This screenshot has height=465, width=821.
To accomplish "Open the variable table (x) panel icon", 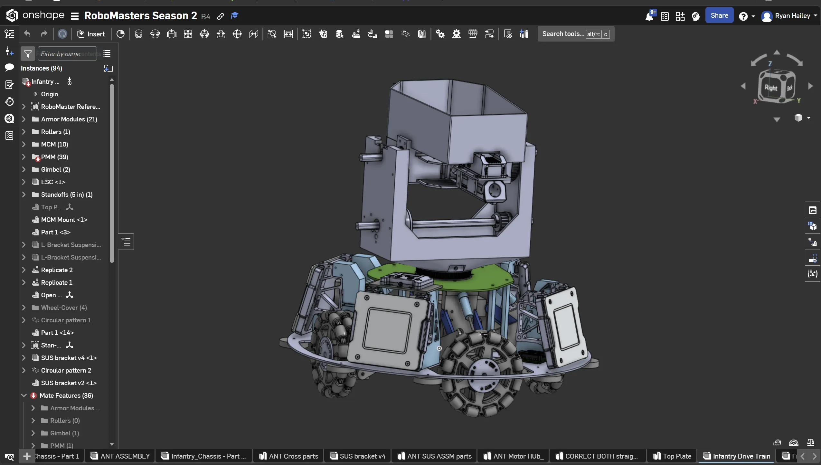I will click(813, 274).
